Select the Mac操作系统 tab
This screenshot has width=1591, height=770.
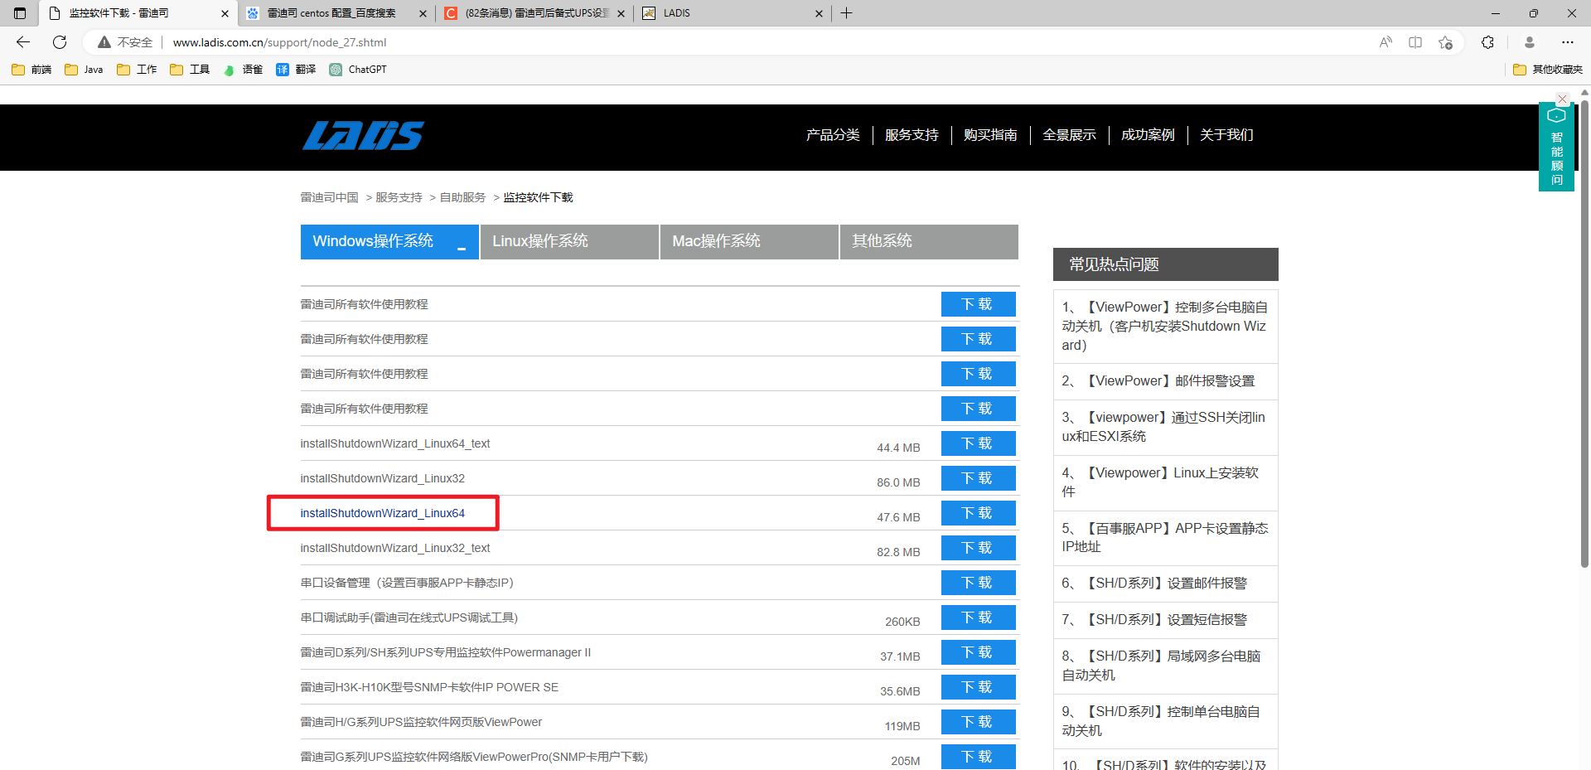[x=749, y=241]
